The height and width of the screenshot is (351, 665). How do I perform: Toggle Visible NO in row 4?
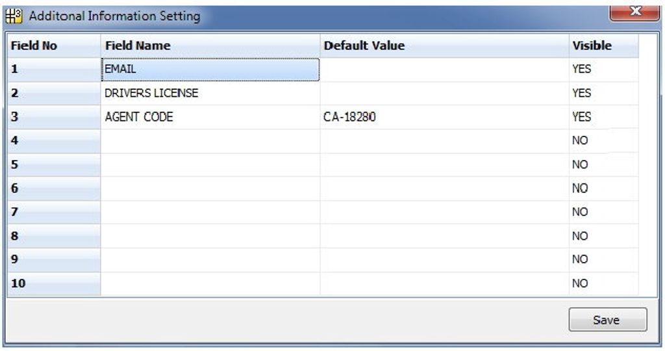coord(603,141)
